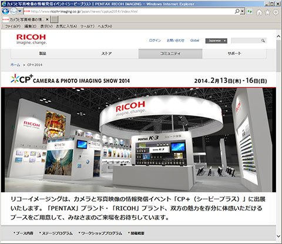Click the ログイン link

(155, 41)
